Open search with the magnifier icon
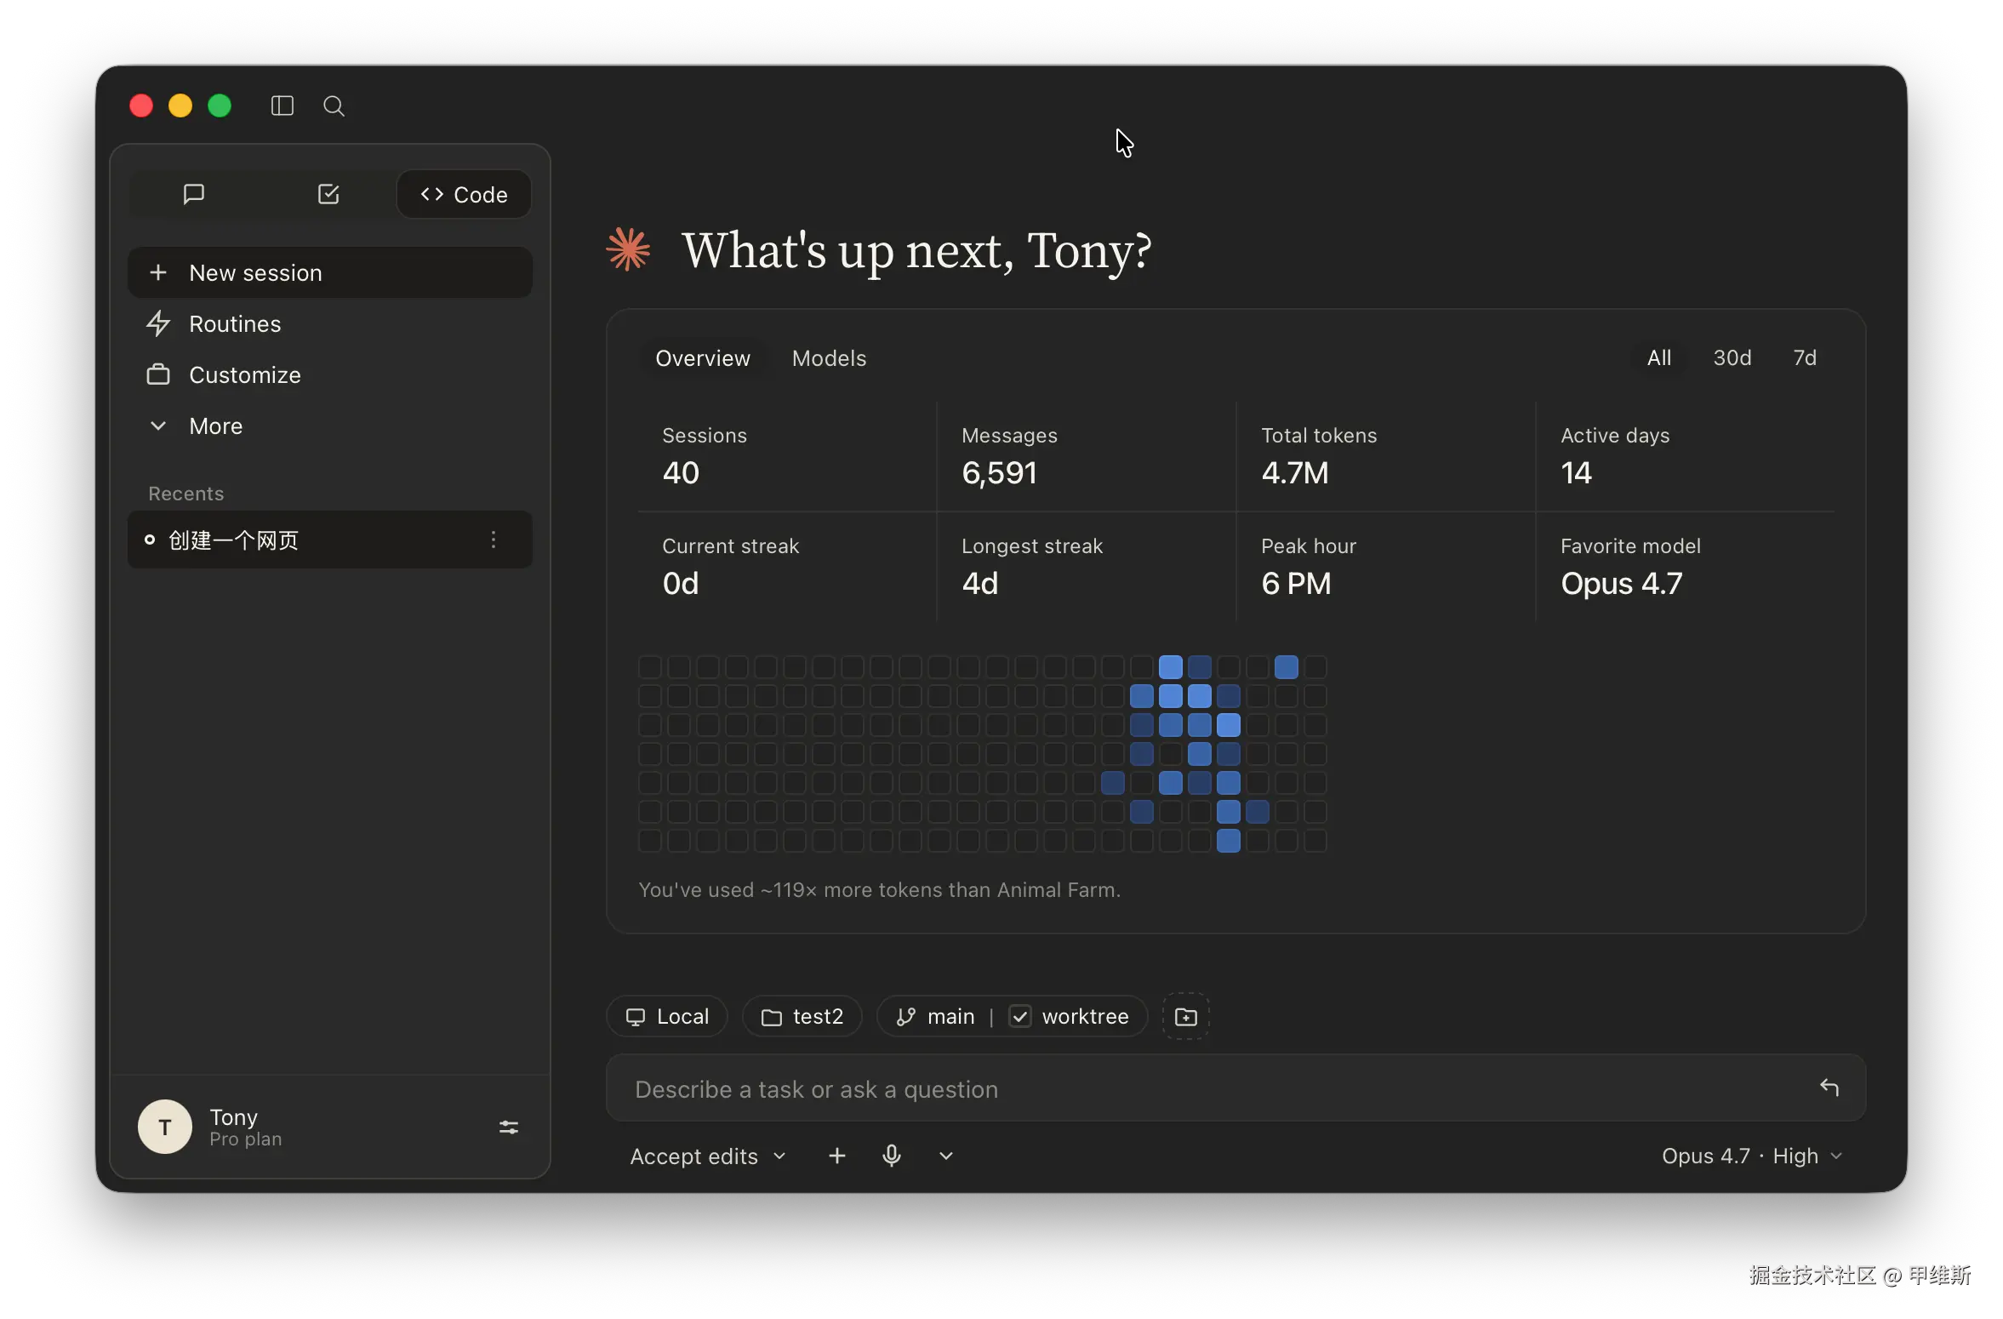2003x1319 pixels. (x=334, y=106)
